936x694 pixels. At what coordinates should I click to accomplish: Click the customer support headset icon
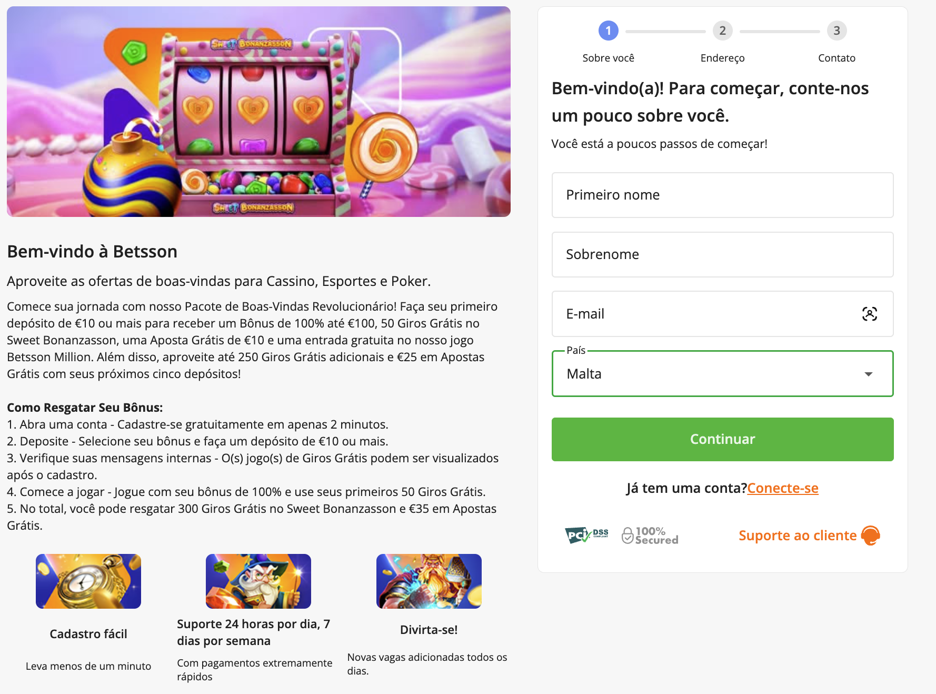(870, 536)
